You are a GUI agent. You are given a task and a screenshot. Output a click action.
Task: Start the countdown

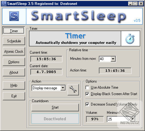click(55, 107)
